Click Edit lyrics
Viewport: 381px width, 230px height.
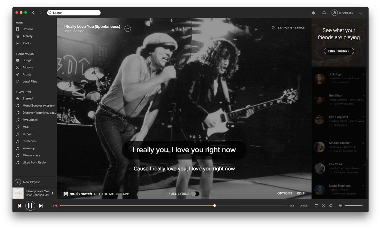pos(301,194)
